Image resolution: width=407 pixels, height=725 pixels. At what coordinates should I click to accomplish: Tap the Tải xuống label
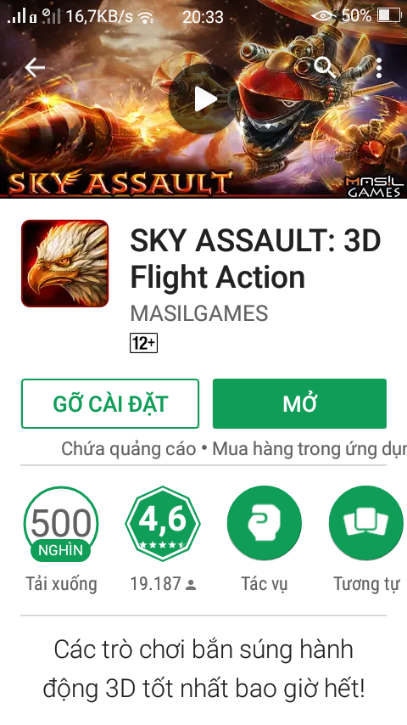[x=61, y=584]
